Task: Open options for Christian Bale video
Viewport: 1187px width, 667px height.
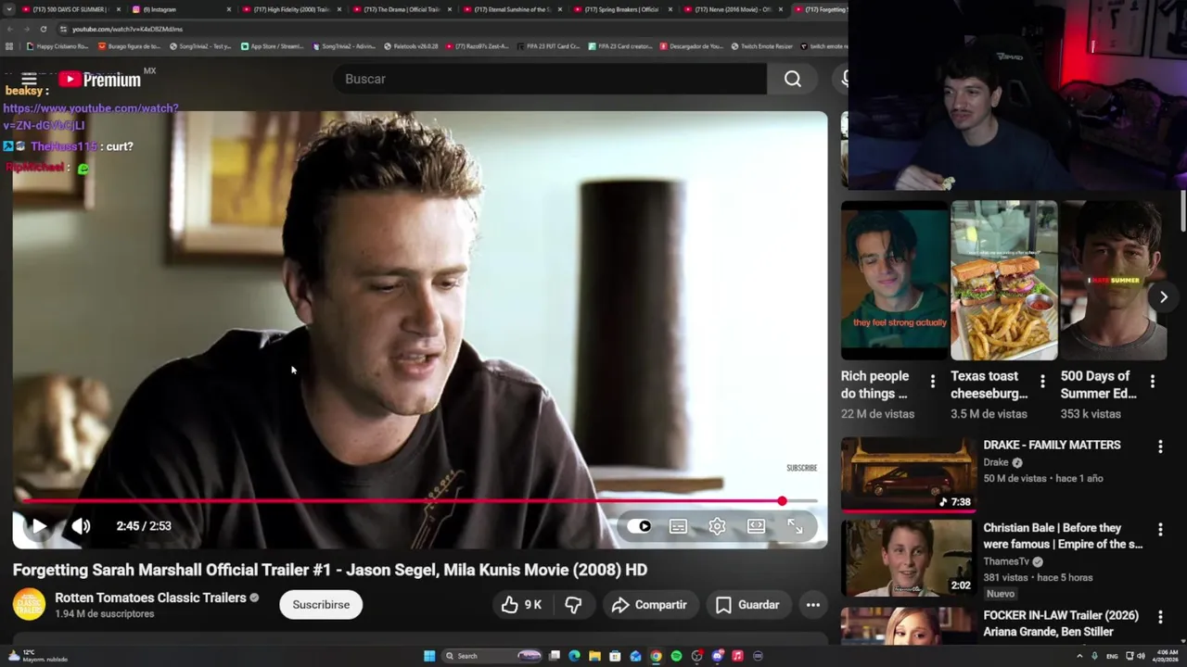Action: pyautogui.click(x=1160, y=529)
